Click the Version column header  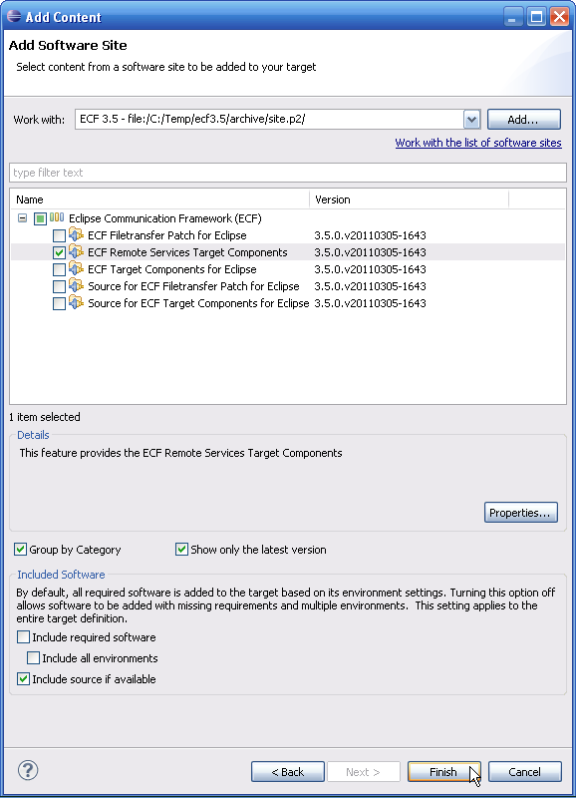(409, 199)
